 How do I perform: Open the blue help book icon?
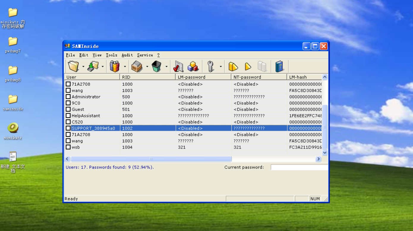point(279,66)
